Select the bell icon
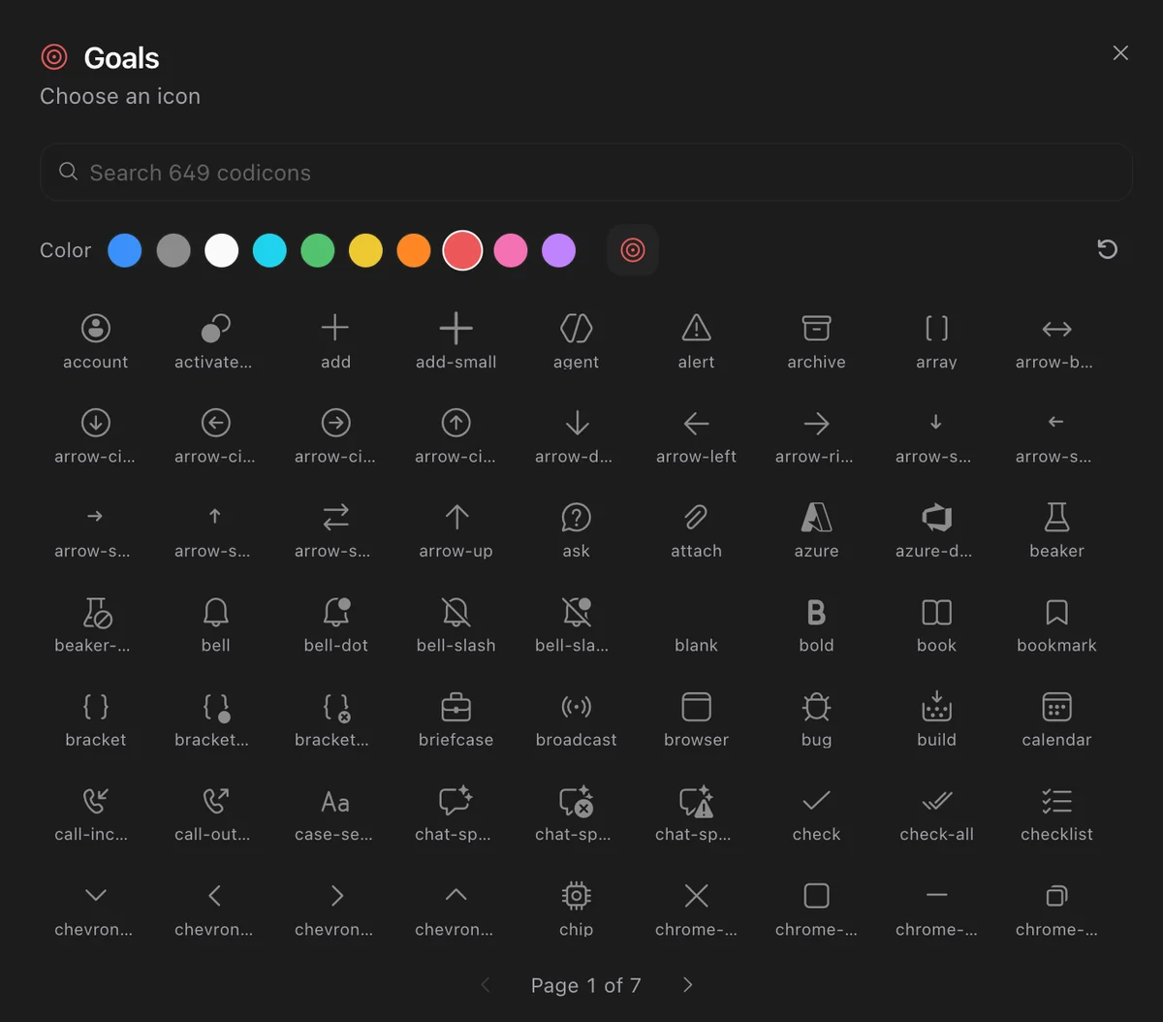This screenshot has width=1163, height=1022. click(215, 625)
